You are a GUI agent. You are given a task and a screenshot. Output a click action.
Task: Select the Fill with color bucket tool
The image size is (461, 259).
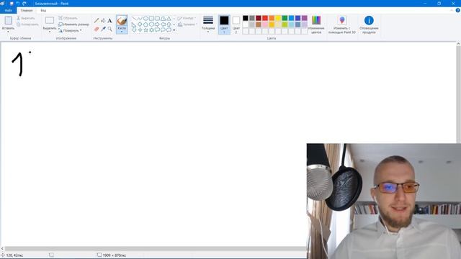click(103, 21)
